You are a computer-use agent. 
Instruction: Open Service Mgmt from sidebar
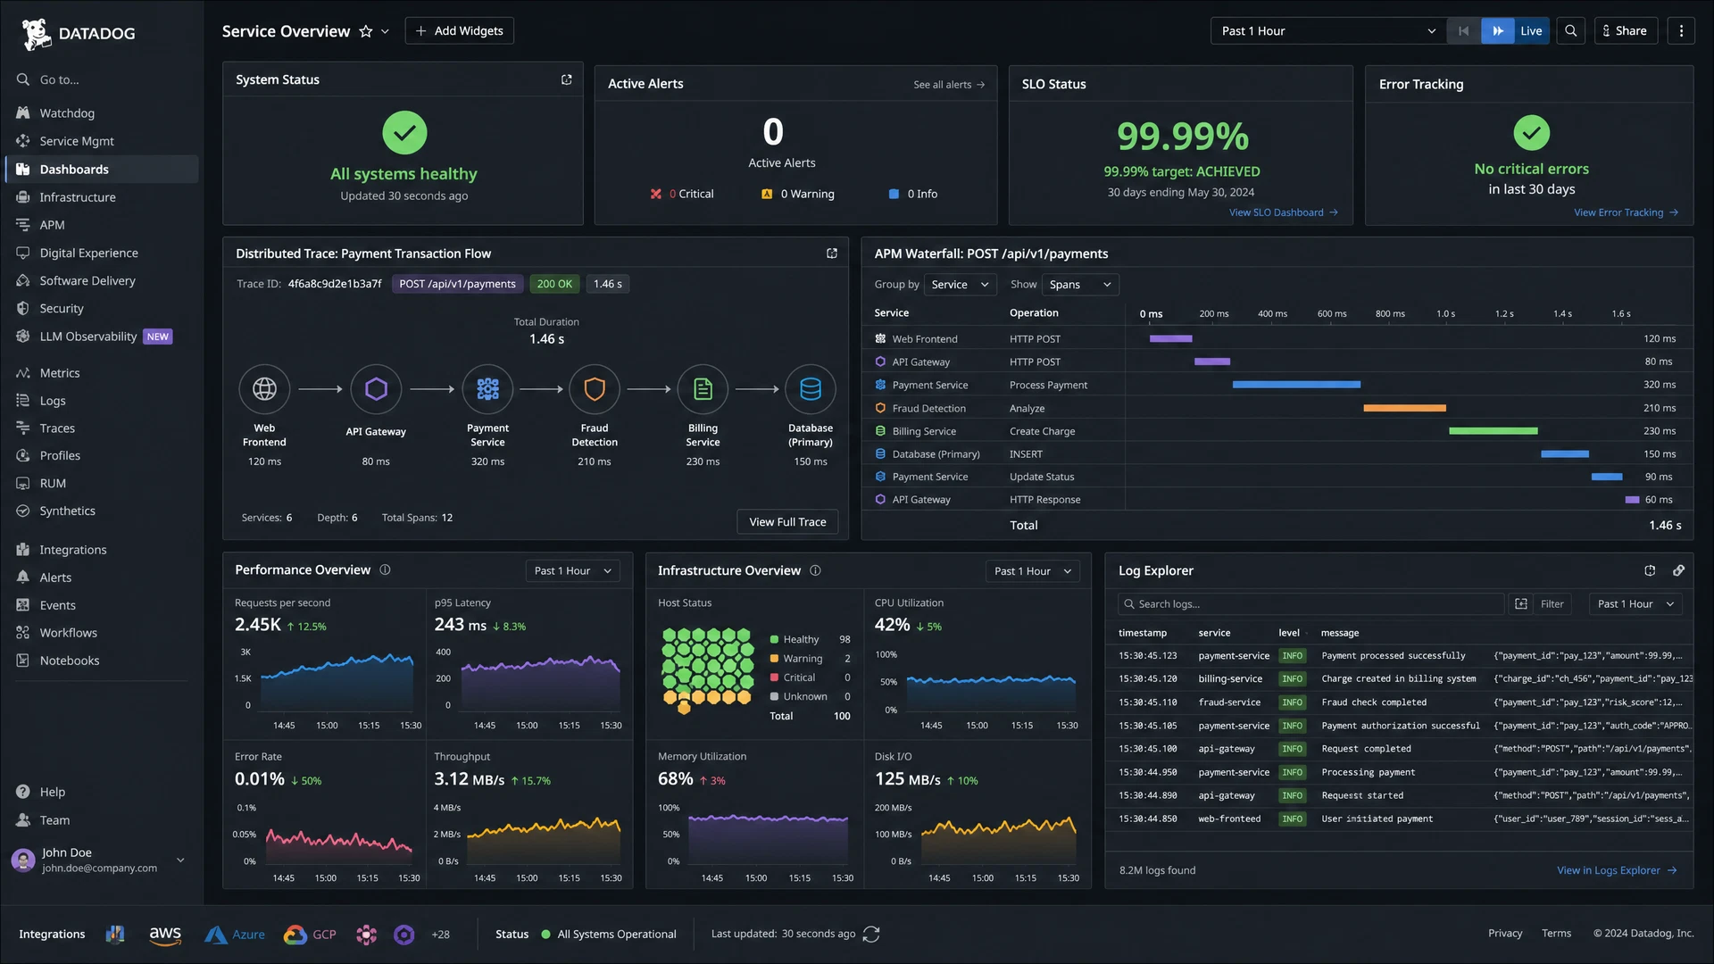click(x=77, y=141)
